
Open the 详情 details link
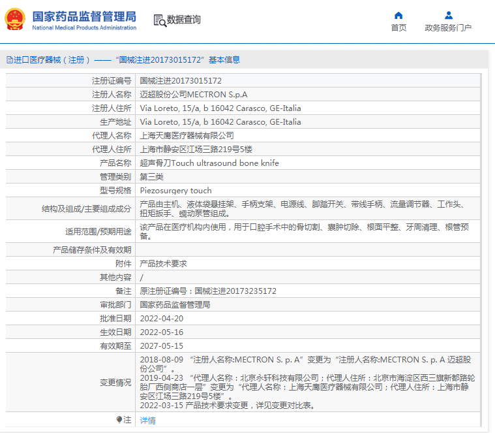pyautogui.click(x=148, y=421)
